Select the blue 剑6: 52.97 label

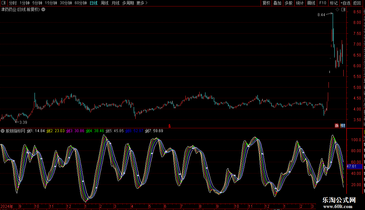(134, 131)
